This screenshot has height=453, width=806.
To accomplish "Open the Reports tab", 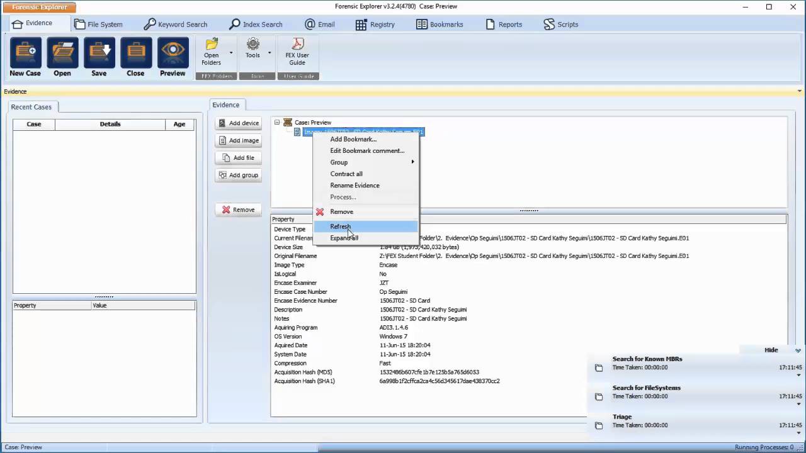I will coord(504,25).
